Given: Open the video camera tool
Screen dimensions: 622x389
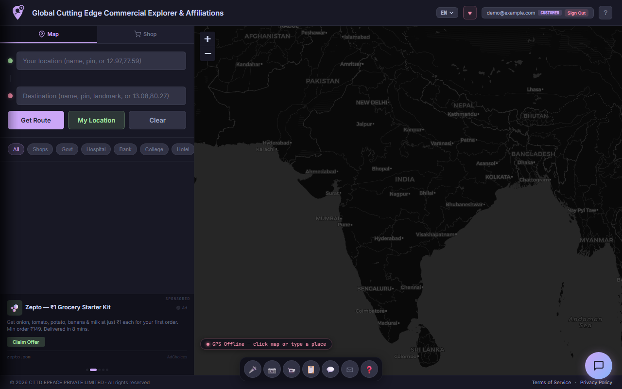Looking at the screenshot, I should click(x=292, y=370).
